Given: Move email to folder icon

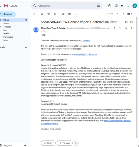Looking at the screenshot, I should tap(69, 14).
